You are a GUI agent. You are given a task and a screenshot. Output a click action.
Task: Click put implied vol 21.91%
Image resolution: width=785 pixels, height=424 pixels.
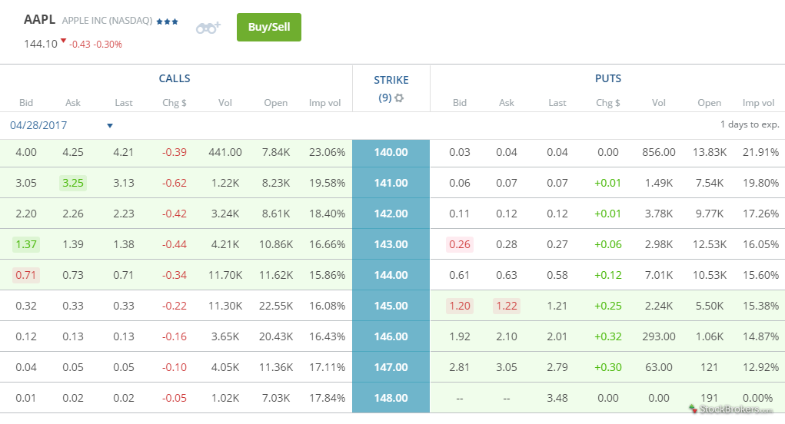760,153
